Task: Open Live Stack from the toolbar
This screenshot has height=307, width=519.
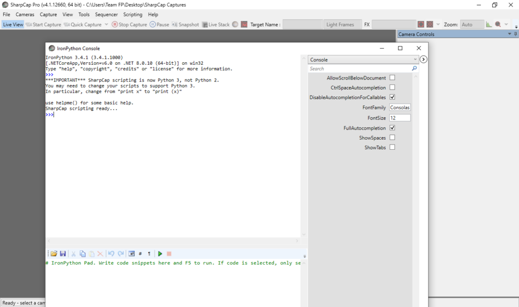Action: [x=216, y=24]
